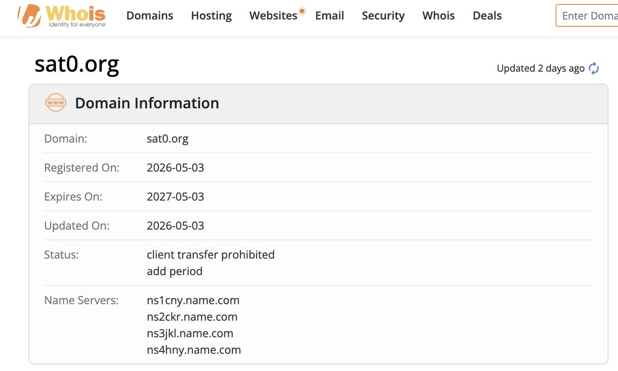The width and height of the screenshot is (618, 371).
Task: Open the Domains menu
Action: (150, 15)
